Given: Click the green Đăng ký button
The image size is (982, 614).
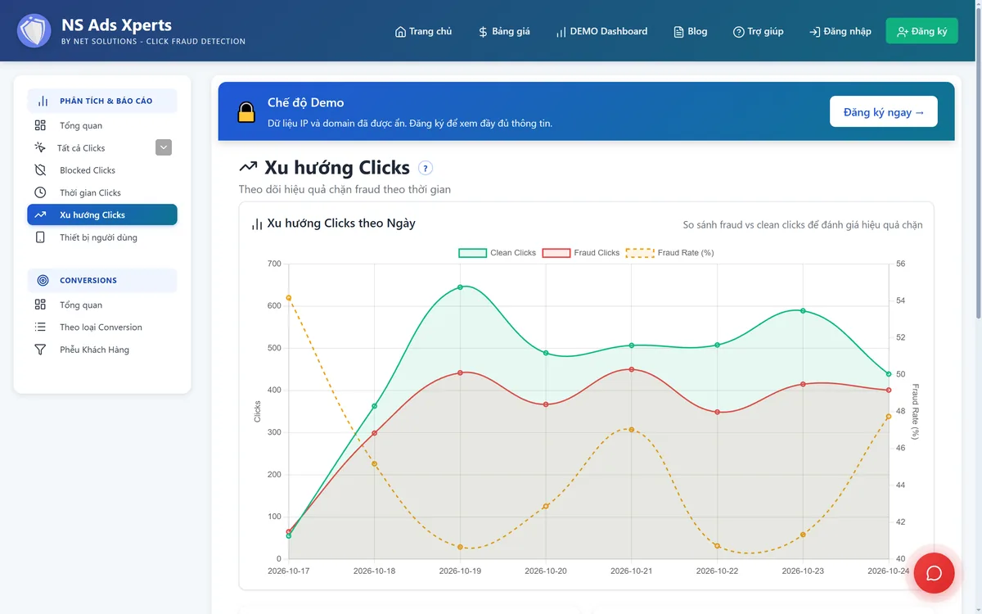Looking at the screenshot, I should coord(921,31).
